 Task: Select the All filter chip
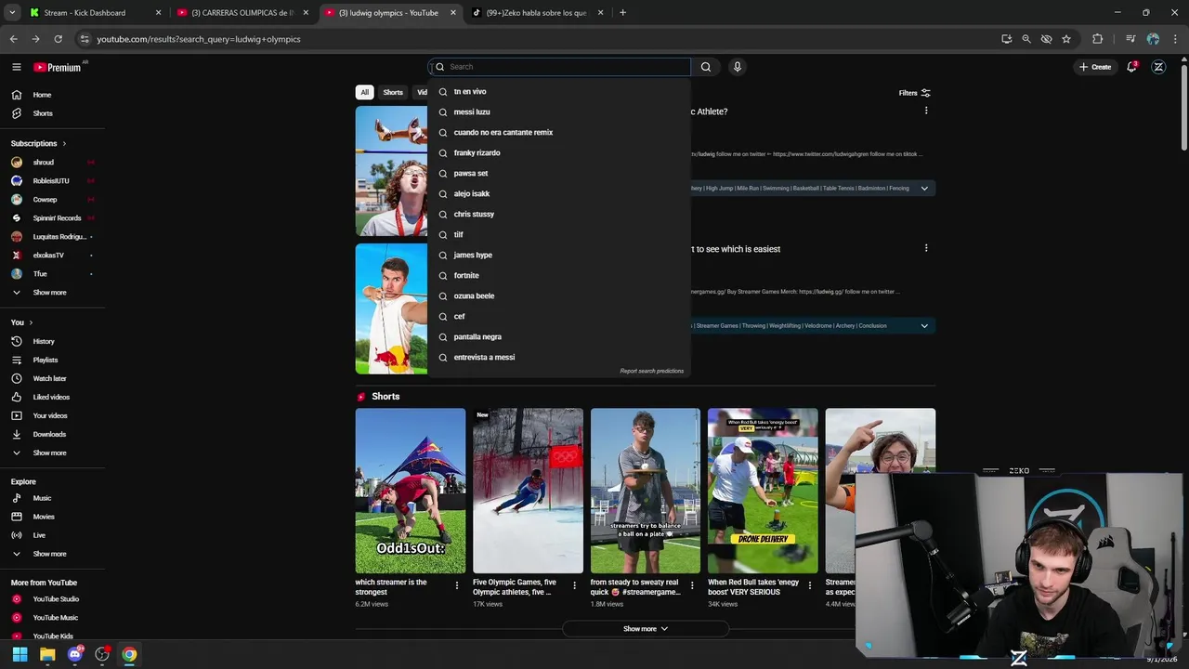coord(364,92)
